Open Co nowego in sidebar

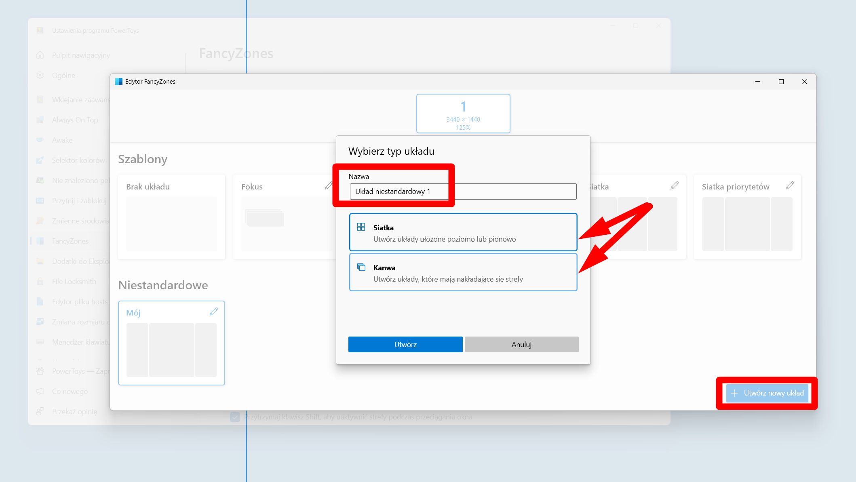(x=70, y=391)
